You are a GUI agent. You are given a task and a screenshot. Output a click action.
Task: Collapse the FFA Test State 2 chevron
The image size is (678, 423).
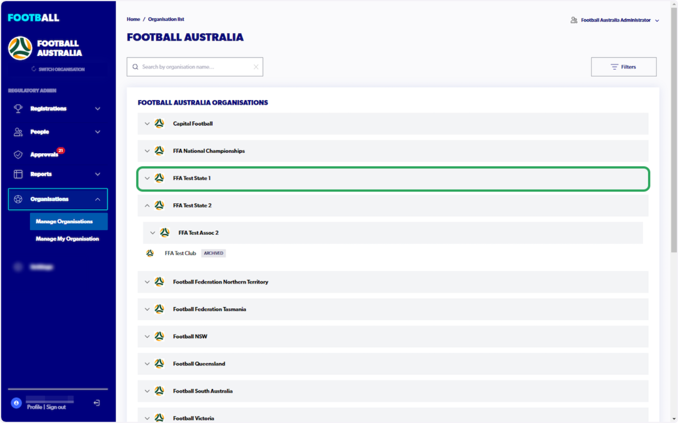tap(147, 205)
